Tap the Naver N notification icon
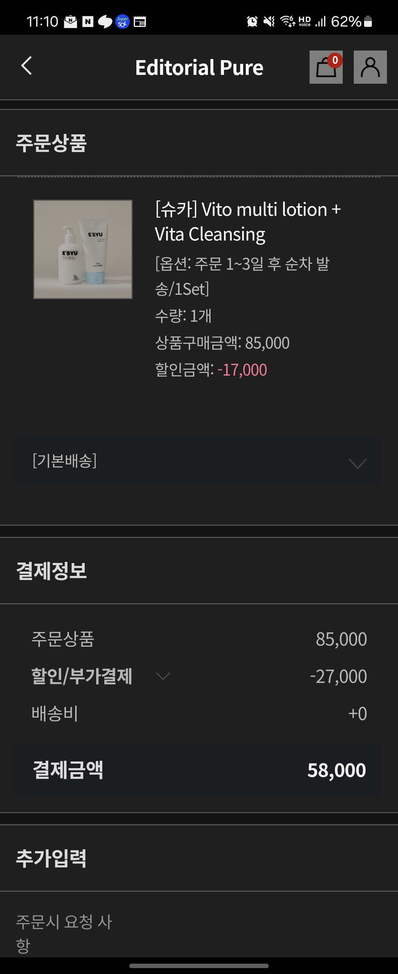This screenshot has width=398, height=974. point(88,21)
